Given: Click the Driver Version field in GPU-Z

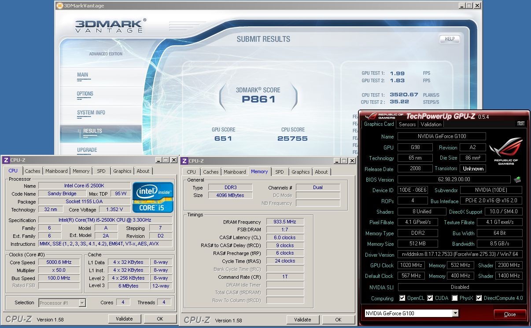Looking at the screenshot, I should pos(460,255).
